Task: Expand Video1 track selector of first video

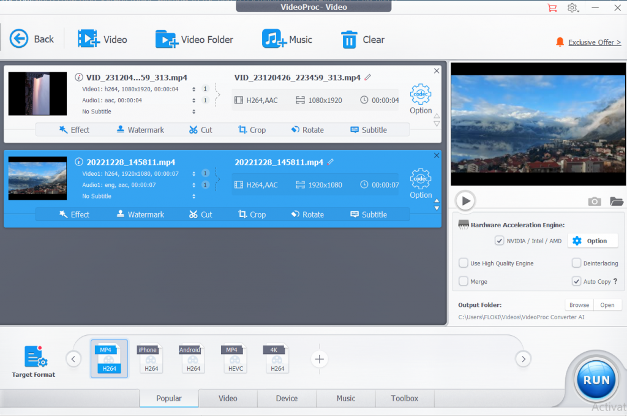Action: pos(194,89)
